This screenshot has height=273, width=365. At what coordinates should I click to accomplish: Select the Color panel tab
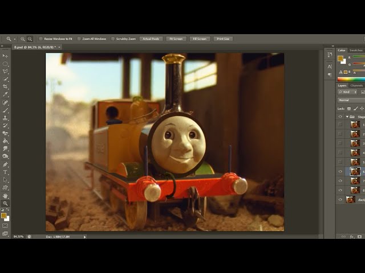tap(342, 51)
